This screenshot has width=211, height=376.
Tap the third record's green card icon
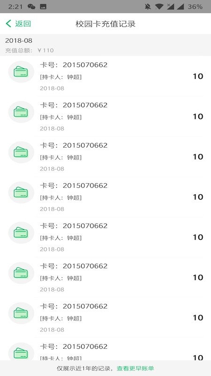coord(21,152)
